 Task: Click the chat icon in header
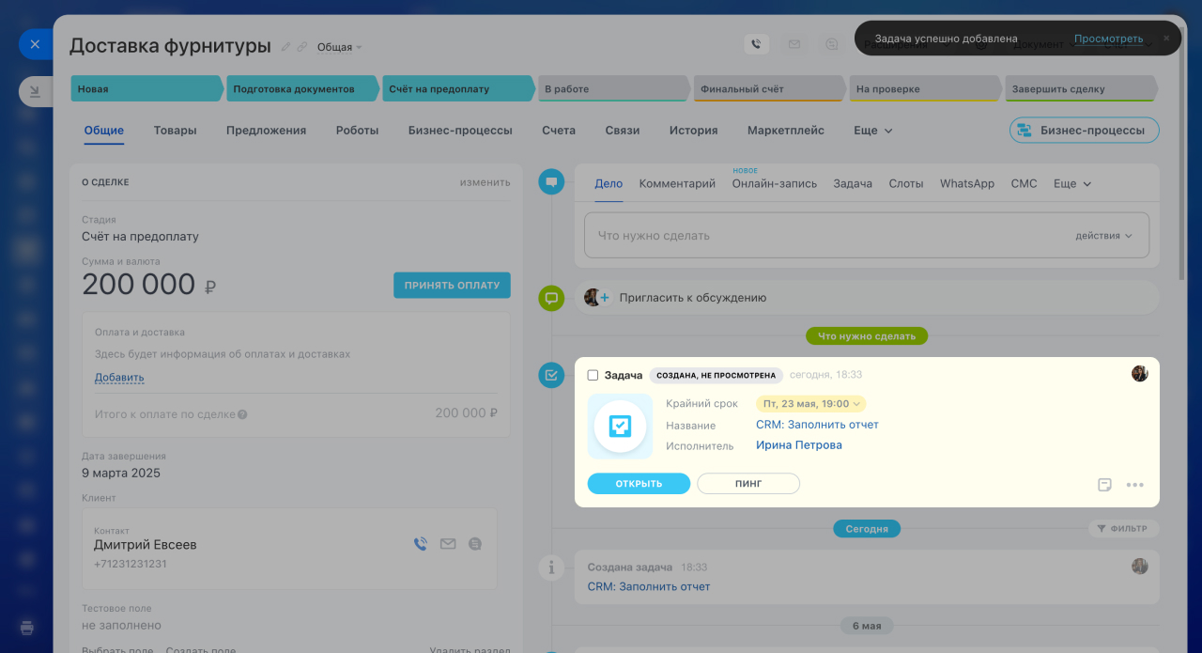point(831,44)
